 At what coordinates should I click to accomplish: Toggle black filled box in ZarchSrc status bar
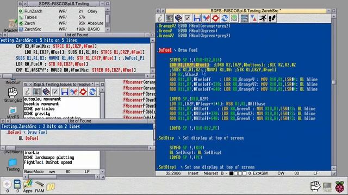231,173
